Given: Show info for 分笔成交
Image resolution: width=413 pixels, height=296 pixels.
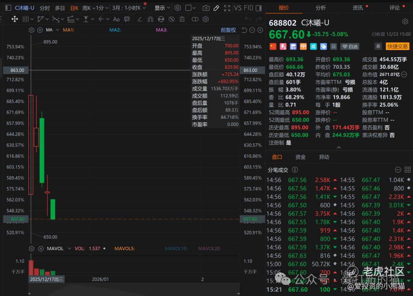Looking at the screenshot, I should click(x=295, y=170).
